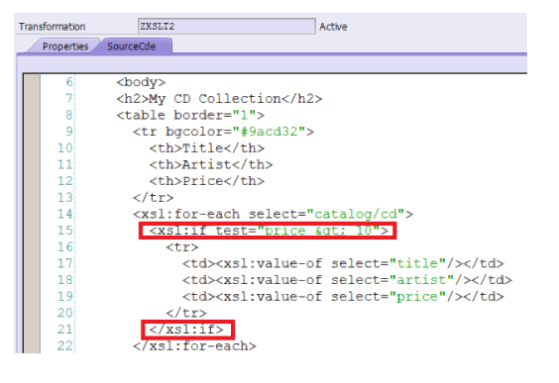Click the grey editor margin bar
Viewport: 559px width, 383px height.
(x=32, y=214)
